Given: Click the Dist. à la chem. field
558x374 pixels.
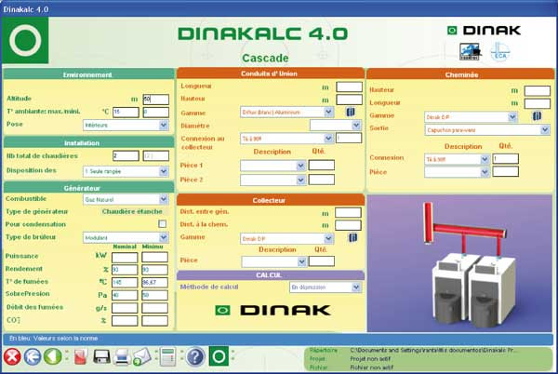Looking at the screenshot, I should coord(348,225).
